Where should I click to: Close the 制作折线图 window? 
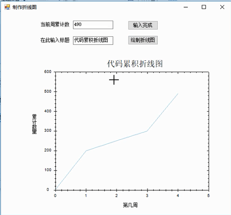pyautogui.click(x=222, y=7)
